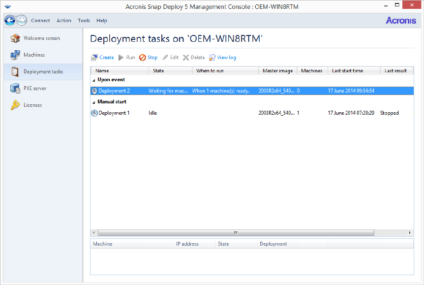Click the Run play icon
Screen dimensions: 424x285
tap(121, 58)
